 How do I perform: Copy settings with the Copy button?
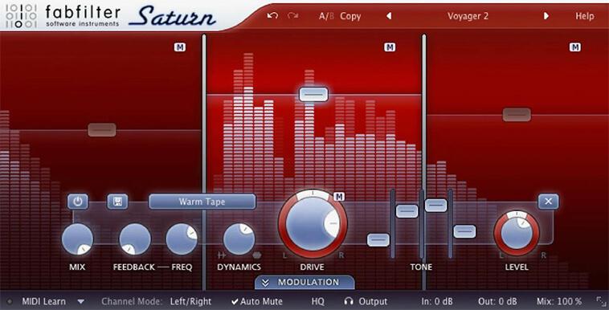[350, 16]
